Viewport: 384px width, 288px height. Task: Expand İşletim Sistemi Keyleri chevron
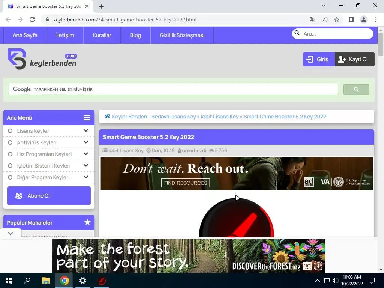[86, 165]
